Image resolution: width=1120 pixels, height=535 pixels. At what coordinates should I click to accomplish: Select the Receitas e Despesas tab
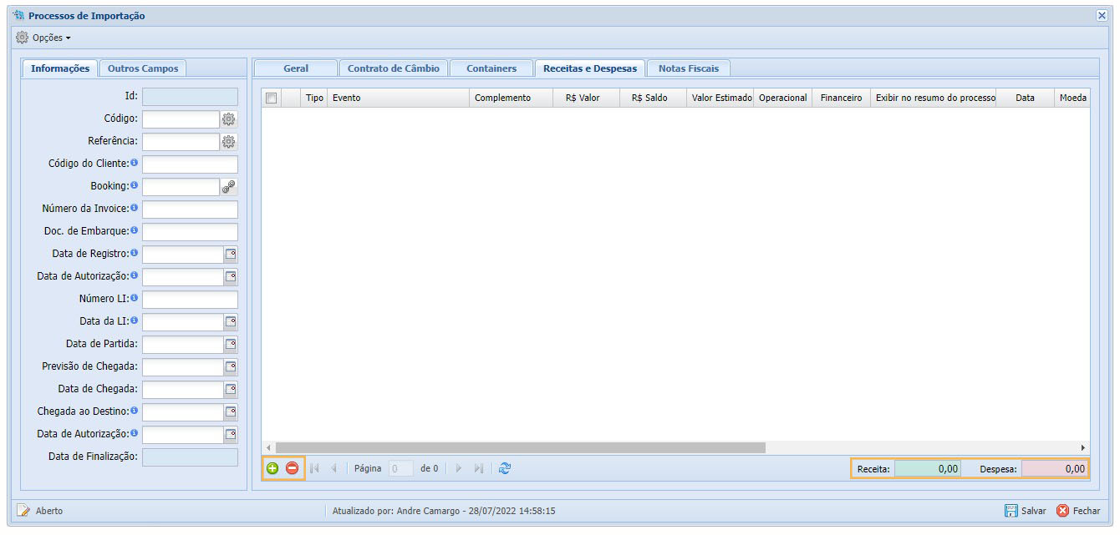click(x=590, y=68)
